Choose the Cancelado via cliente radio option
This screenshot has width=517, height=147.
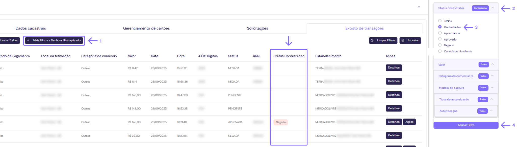[x=440, y=51]
